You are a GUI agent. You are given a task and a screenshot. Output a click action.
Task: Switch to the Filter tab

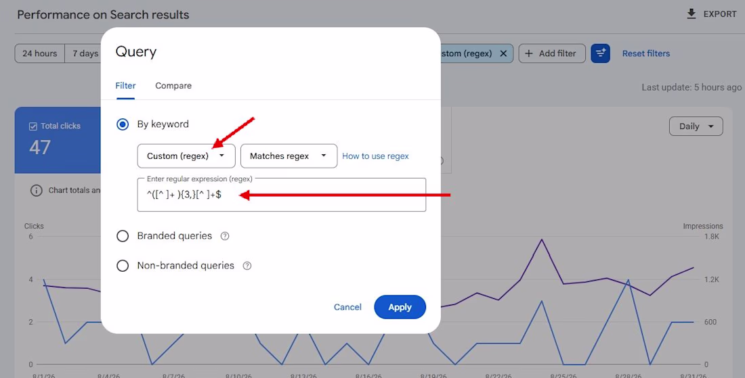click(125, 86)
